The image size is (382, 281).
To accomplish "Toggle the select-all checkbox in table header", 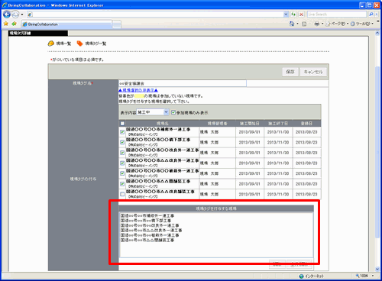I will pos(122,123).
